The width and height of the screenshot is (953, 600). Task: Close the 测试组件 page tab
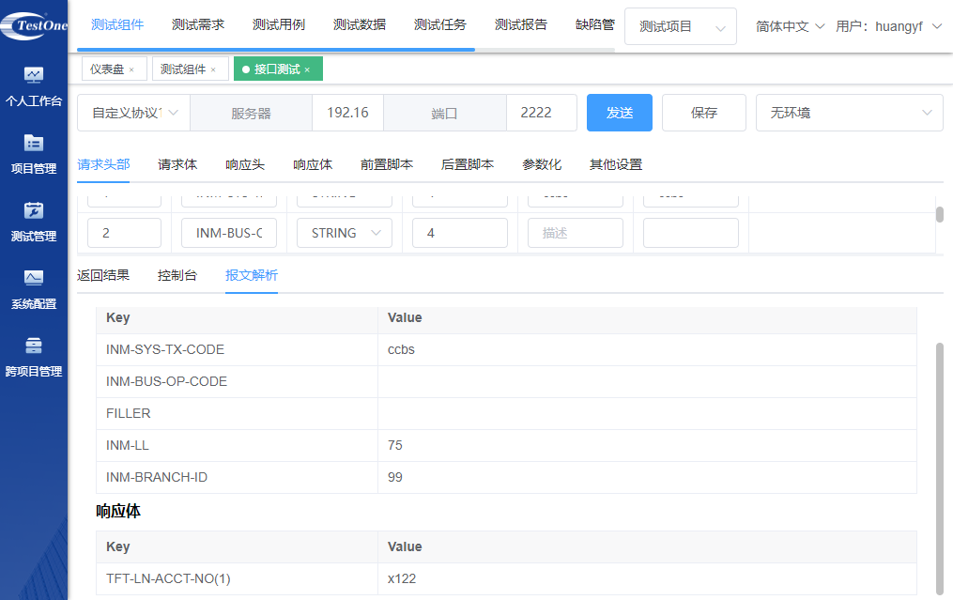coord(213,69)
